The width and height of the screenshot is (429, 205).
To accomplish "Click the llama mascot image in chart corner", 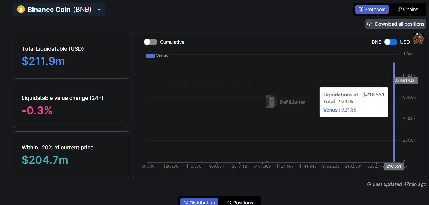I will [x=418, y=39].
